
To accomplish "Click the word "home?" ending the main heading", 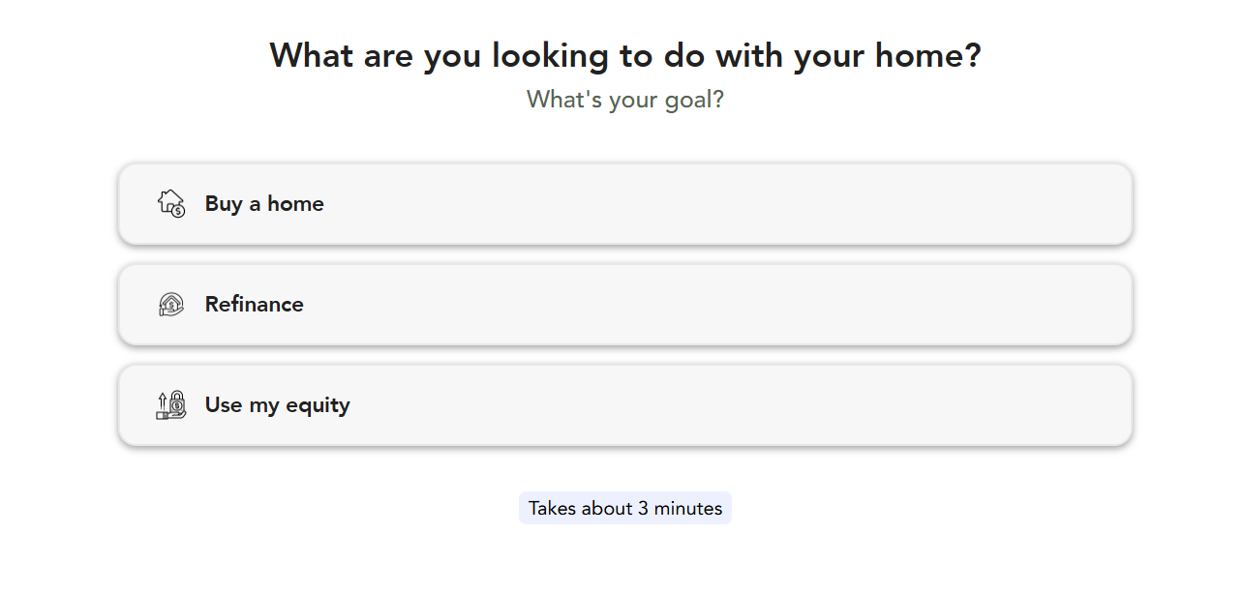I will [927, 55].
